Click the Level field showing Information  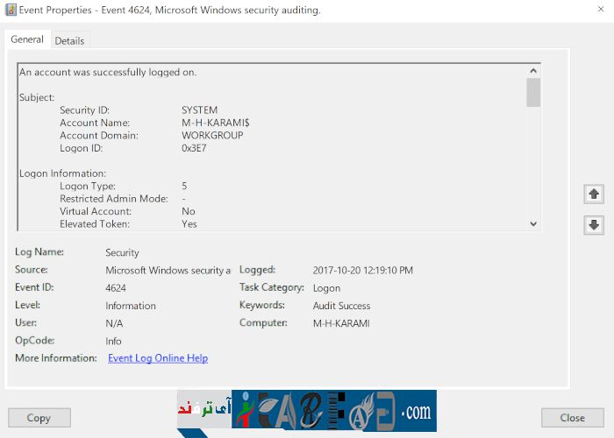click(130, 306)
